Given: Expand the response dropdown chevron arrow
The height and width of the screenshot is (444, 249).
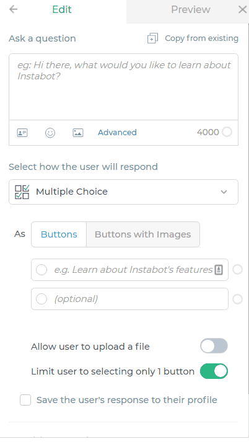Looking at the screenshot, I should click(224, 192).
